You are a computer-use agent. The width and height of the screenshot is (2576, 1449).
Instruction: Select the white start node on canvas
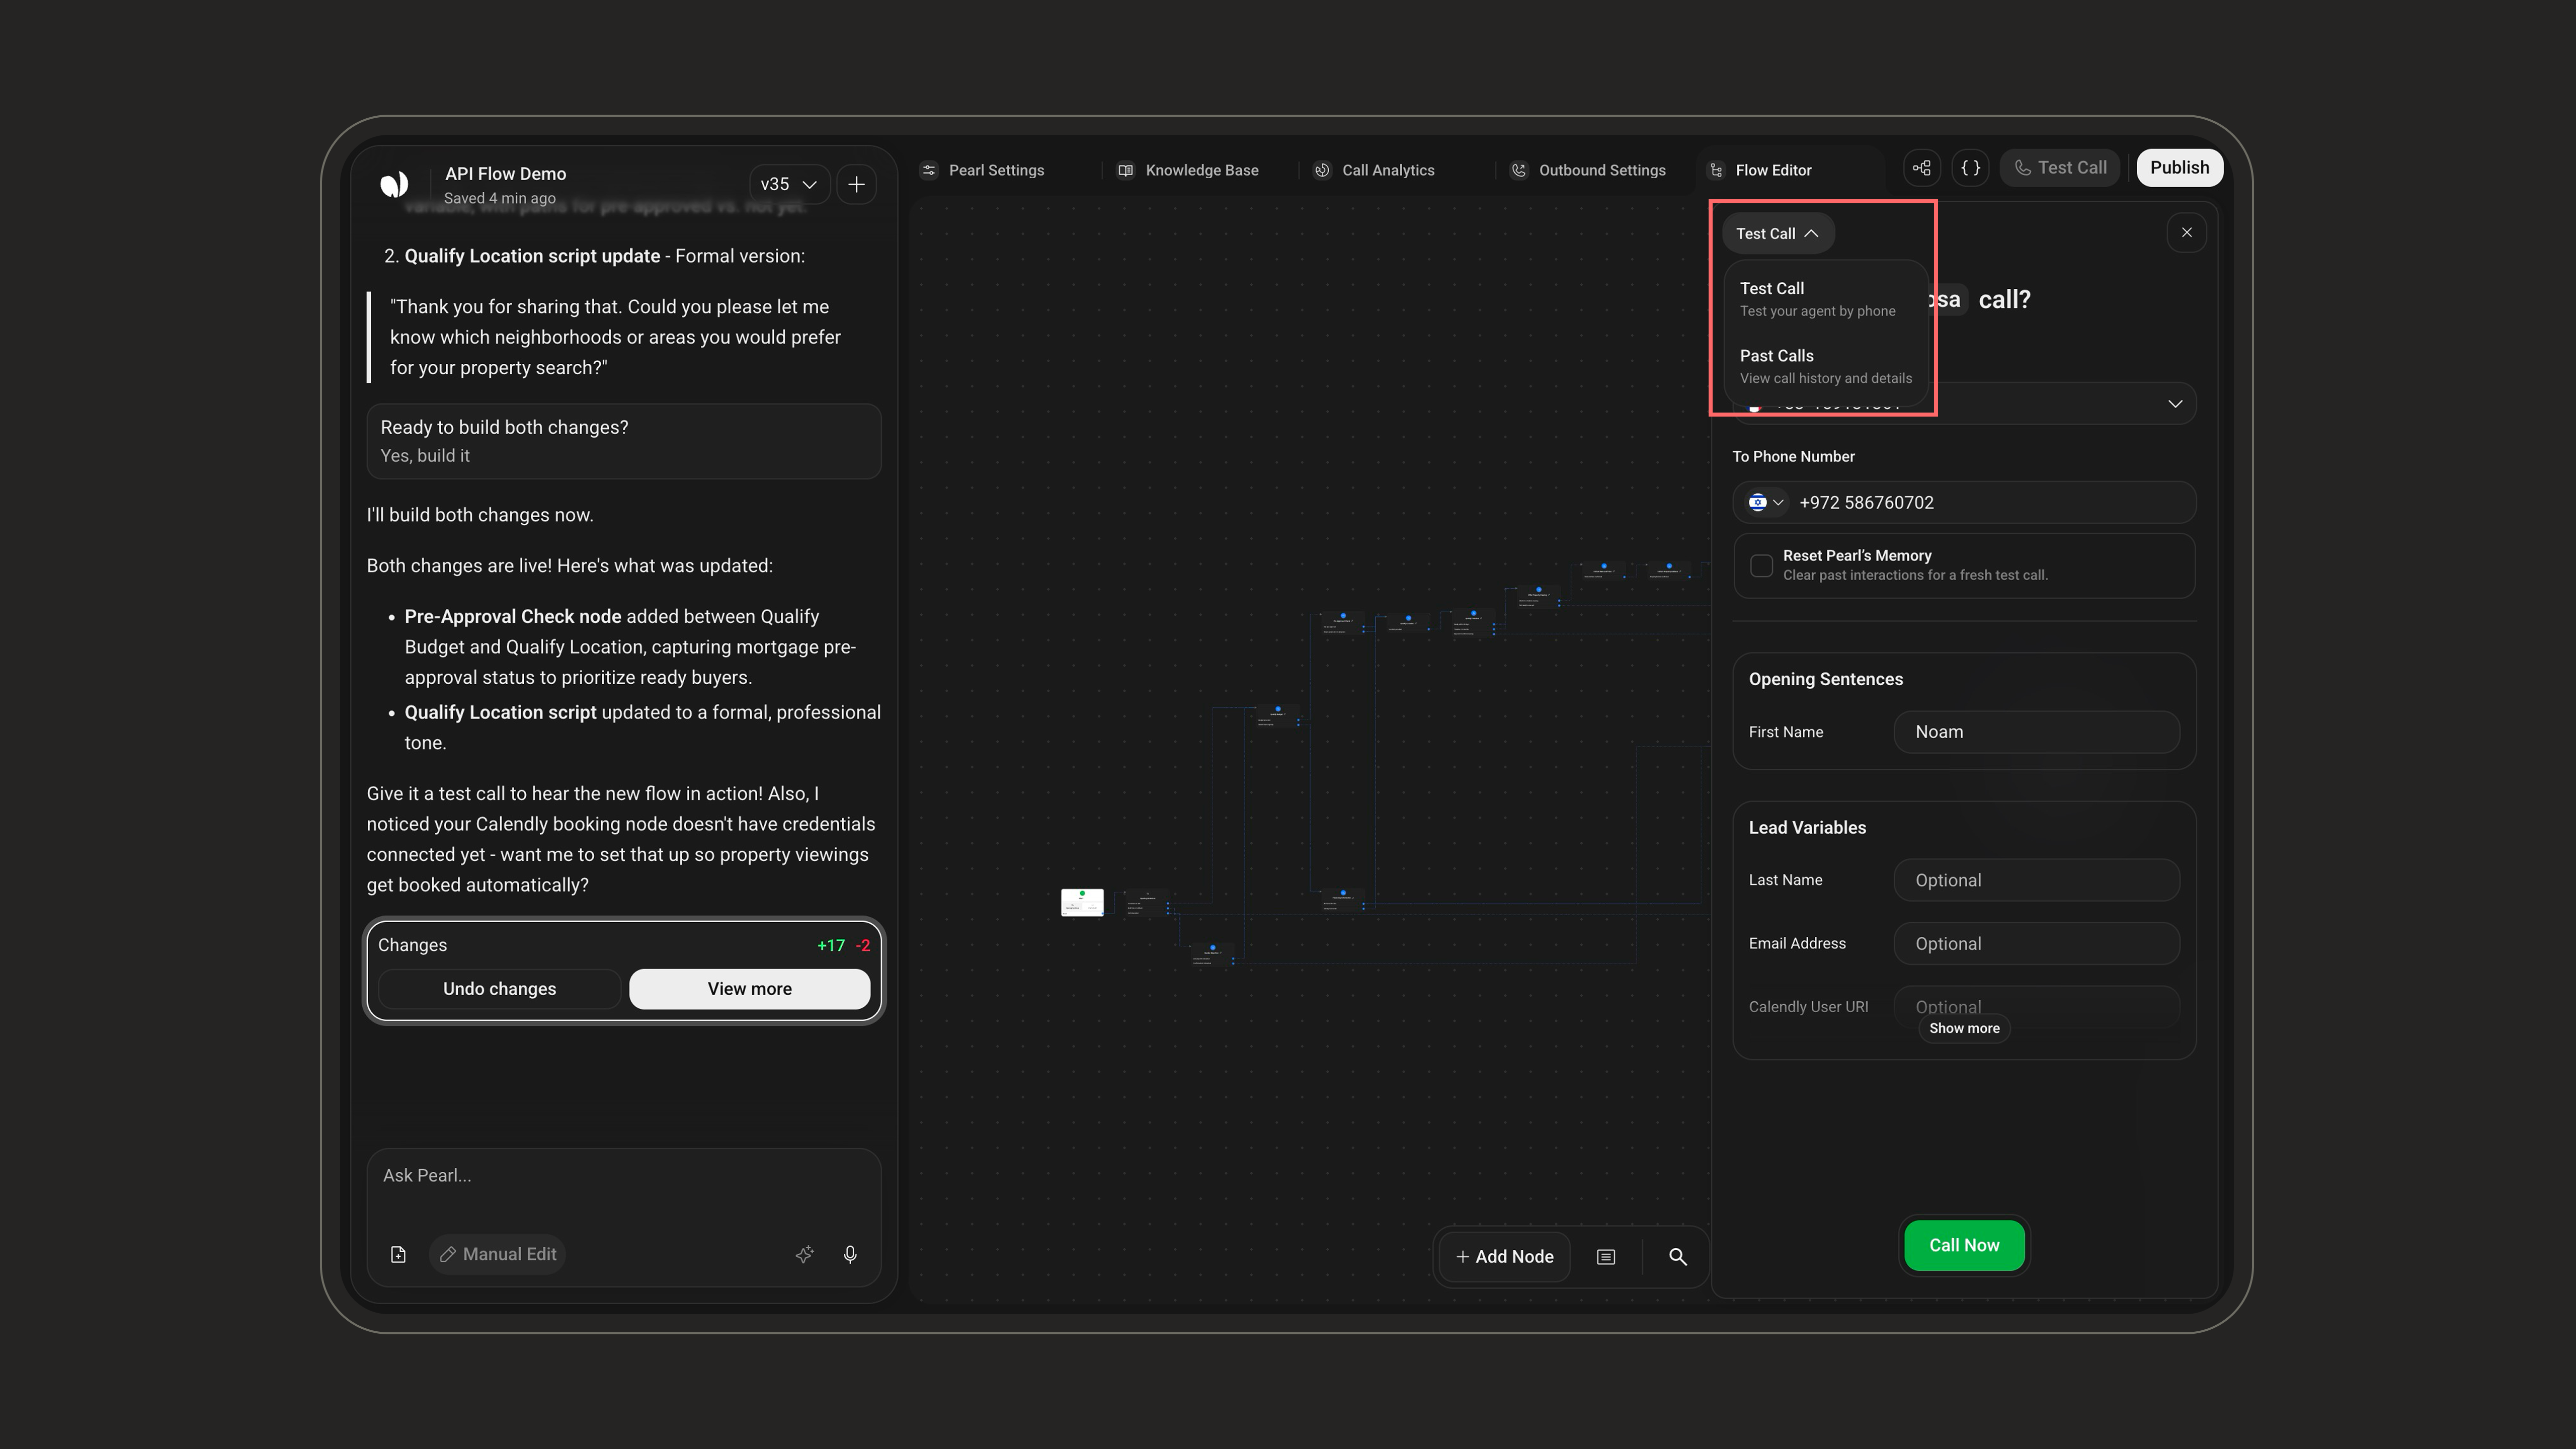[1082, 902]
